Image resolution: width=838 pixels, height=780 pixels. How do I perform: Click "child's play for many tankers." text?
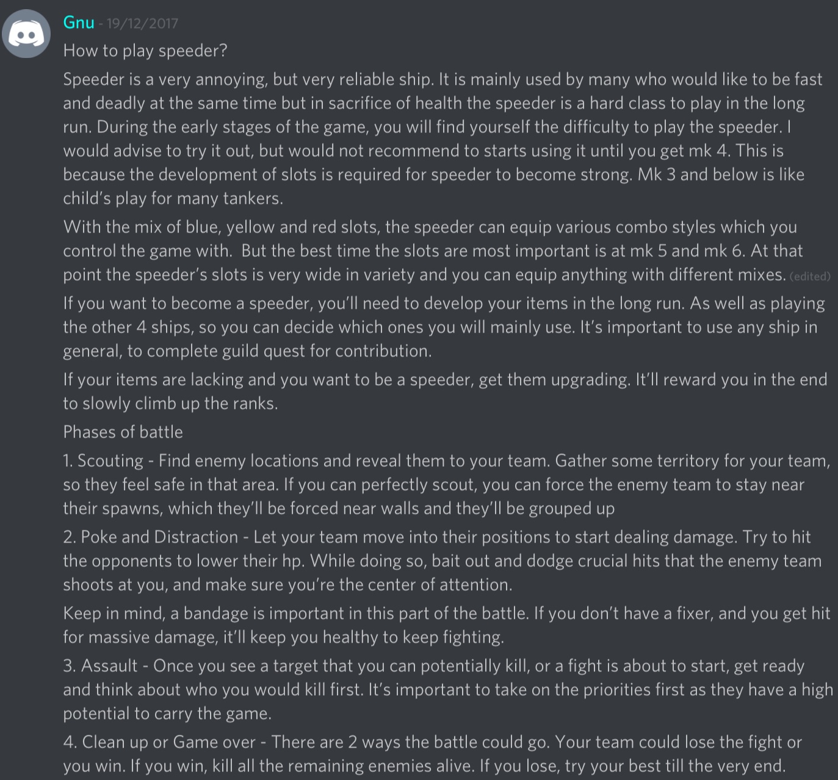(173, 198)
